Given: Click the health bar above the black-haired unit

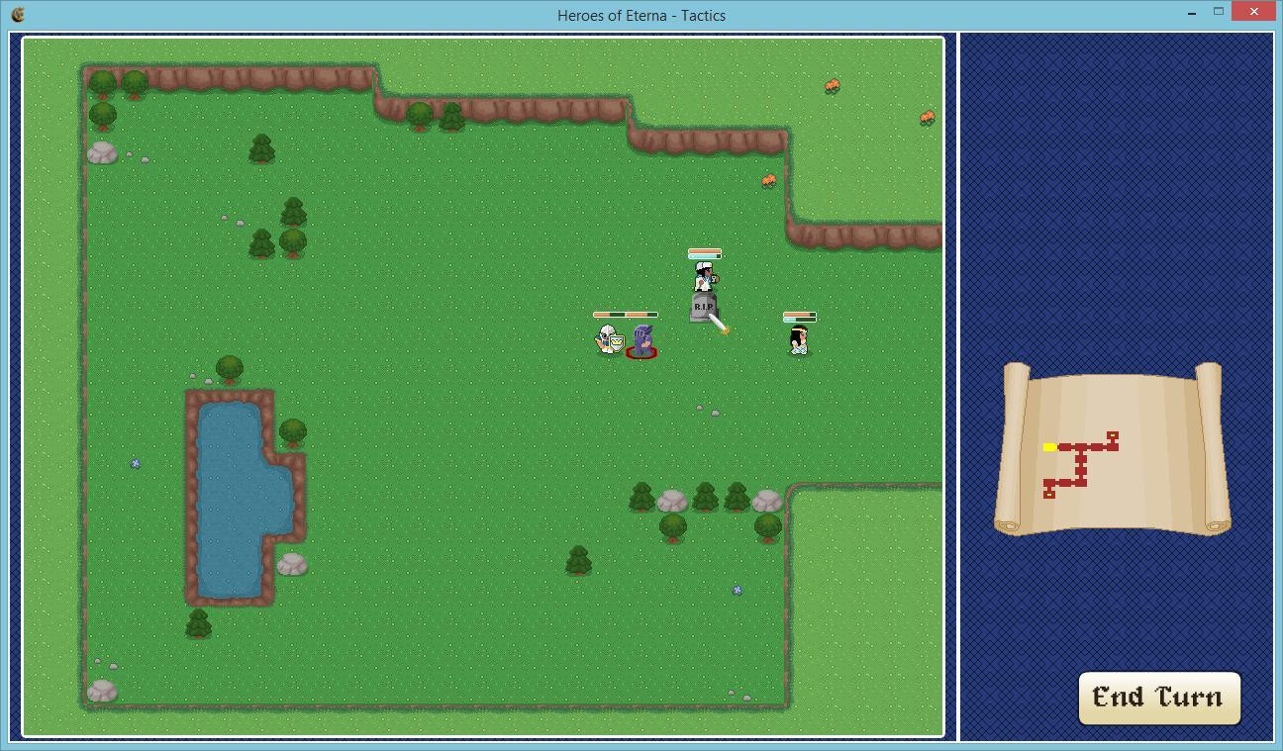Looking at the screenshot, I should 800,315.
